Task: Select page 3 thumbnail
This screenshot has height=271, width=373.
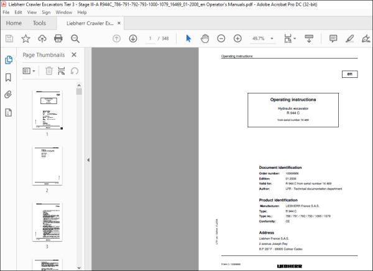Action: [47, 222]
